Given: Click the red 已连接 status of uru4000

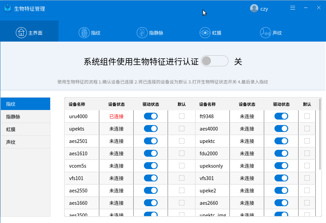Looking at the screenshot, I should point(116,116).
